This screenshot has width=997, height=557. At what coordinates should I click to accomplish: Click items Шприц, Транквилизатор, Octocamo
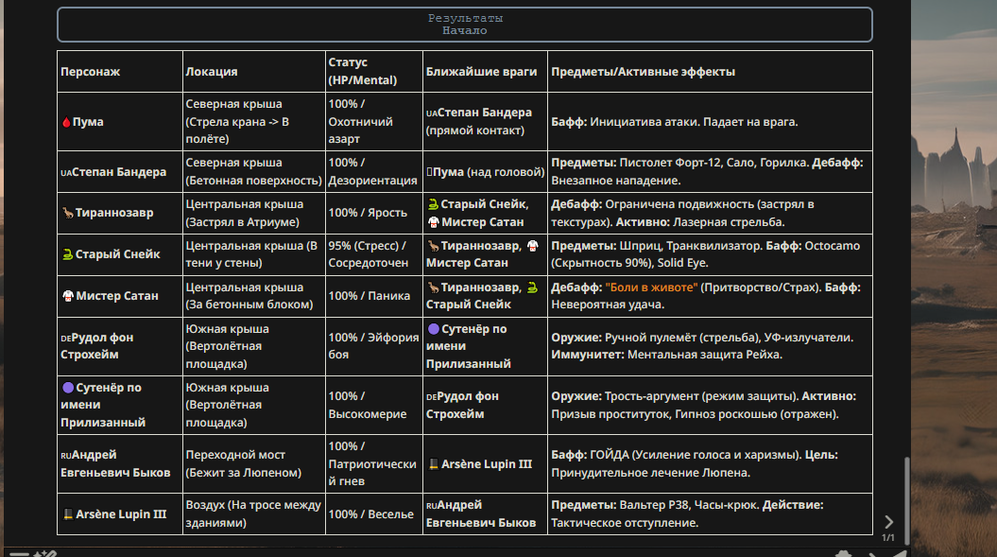click(705, 254)
